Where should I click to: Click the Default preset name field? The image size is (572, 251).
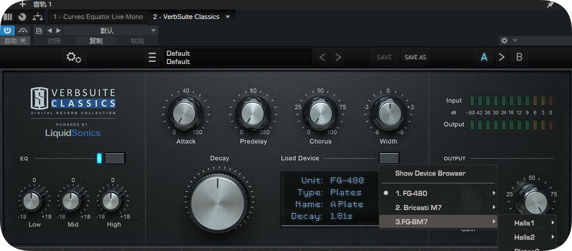tap(238, 58)
